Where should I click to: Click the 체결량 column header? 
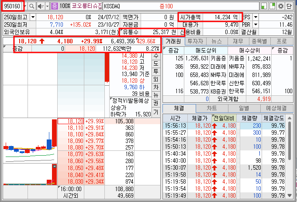coord(249,118)
